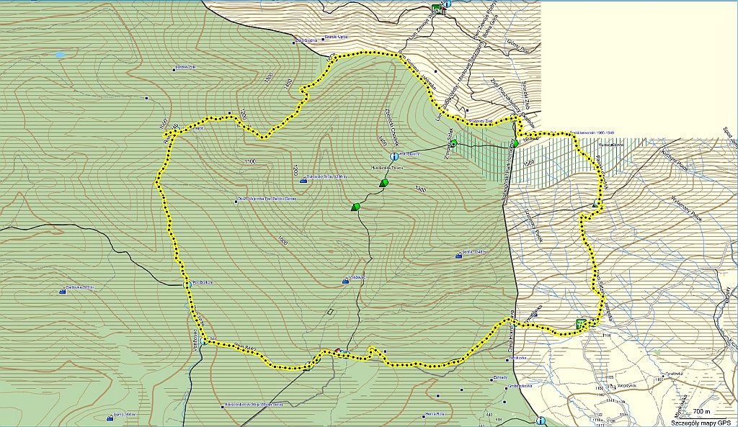Click the info icon beside Kot Słowny
The height and width of the screenshot is (427, 738).
click(x=394, y=156)
